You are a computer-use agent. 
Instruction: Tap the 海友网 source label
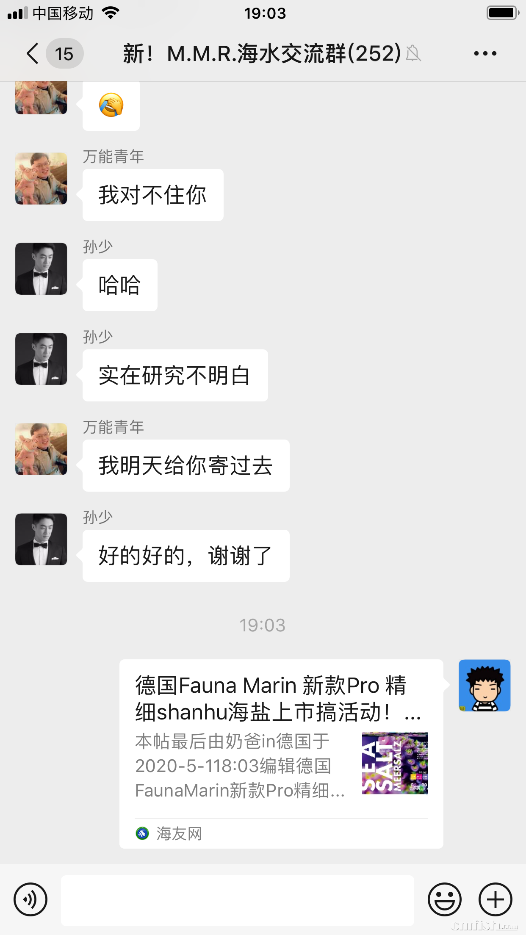pos(179,833)
